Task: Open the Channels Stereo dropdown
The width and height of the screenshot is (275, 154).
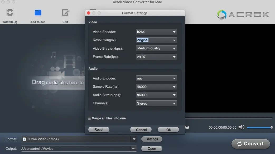Action: click(x=156, y=103)
